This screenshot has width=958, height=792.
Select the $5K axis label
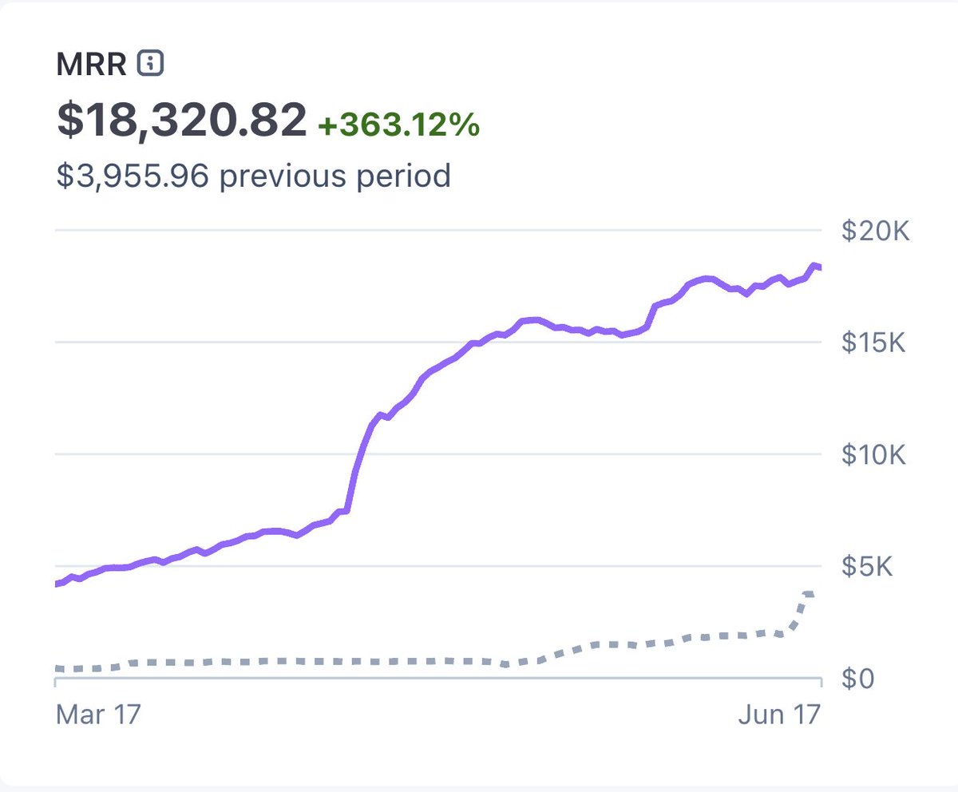tap(867, 567)
